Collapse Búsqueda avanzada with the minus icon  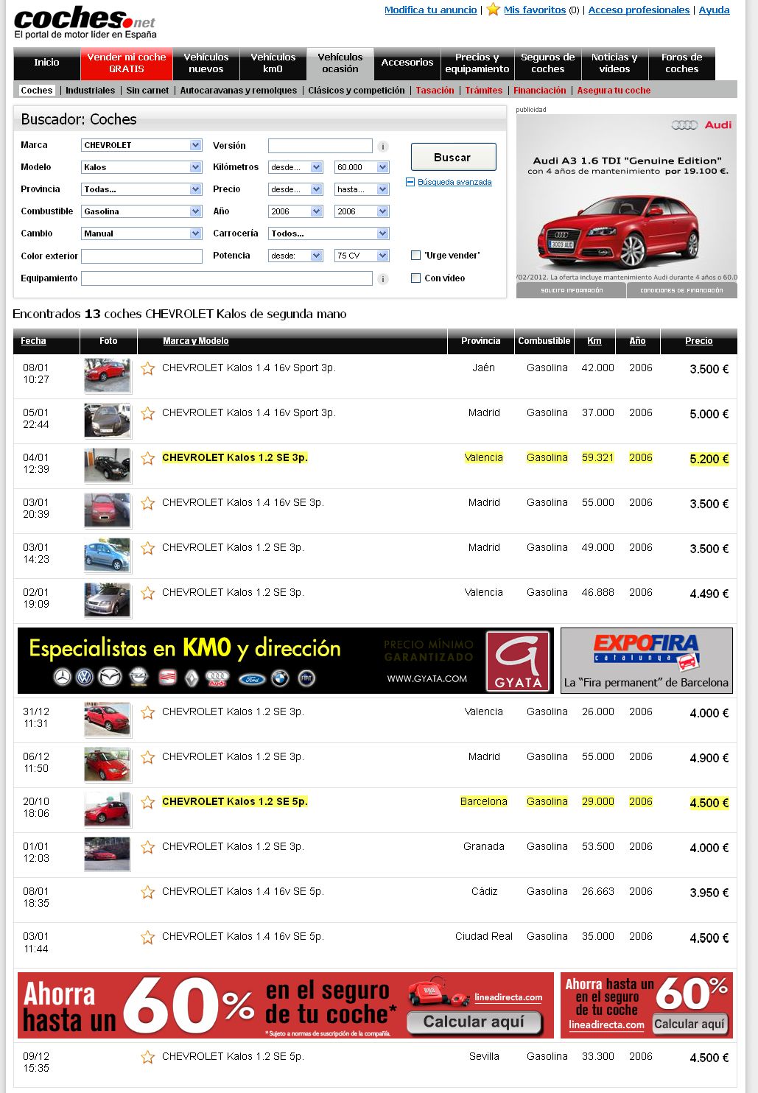[x=410, y=182]
